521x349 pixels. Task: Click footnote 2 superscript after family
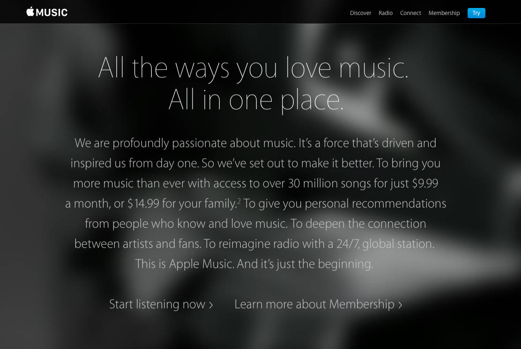pos(238,200)
